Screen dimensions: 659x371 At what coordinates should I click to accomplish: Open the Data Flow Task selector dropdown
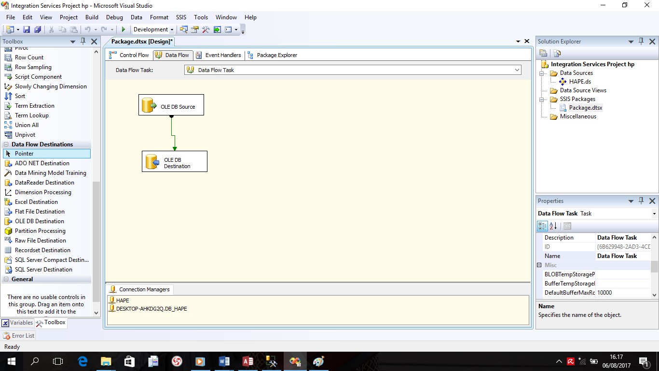tap(517, 70)
